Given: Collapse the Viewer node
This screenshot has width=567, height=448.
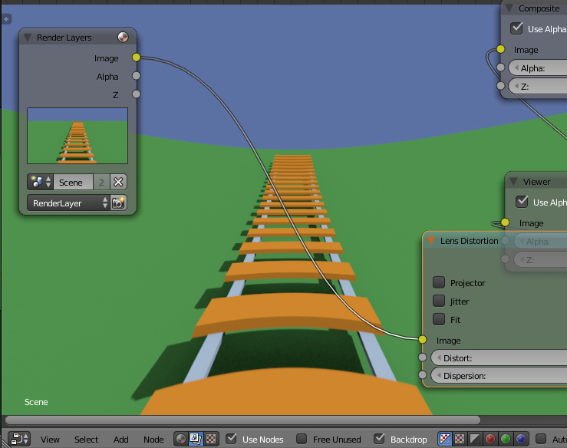Looking at the screenshot, I should point(513,182).
